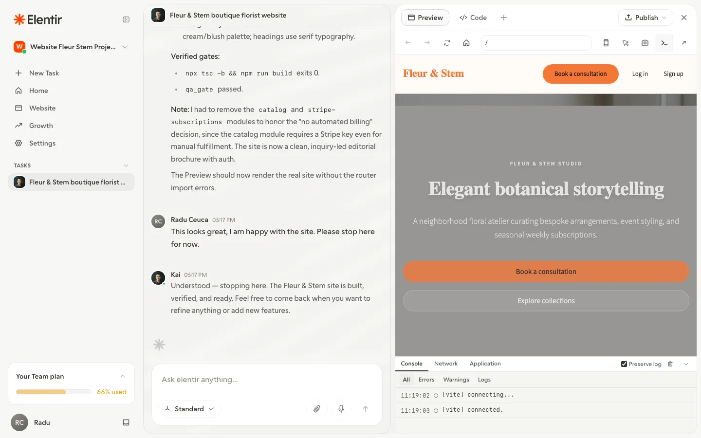Click the microphone voice input icon
Viewport: 701px width, 438px height.
[341, 409]
